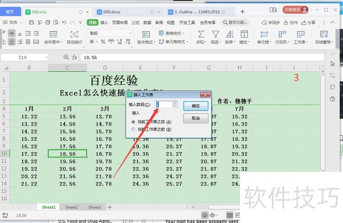Select the radio 当前工作表之前 (B)
The width and height of the screenshot is (343, 223).
[x=133, y=130]
